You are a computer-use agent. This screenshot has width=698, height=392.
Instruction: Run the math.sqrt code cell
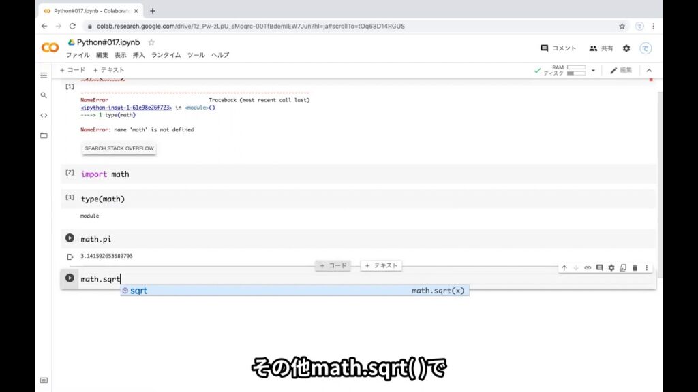click(x=69, y=278)
